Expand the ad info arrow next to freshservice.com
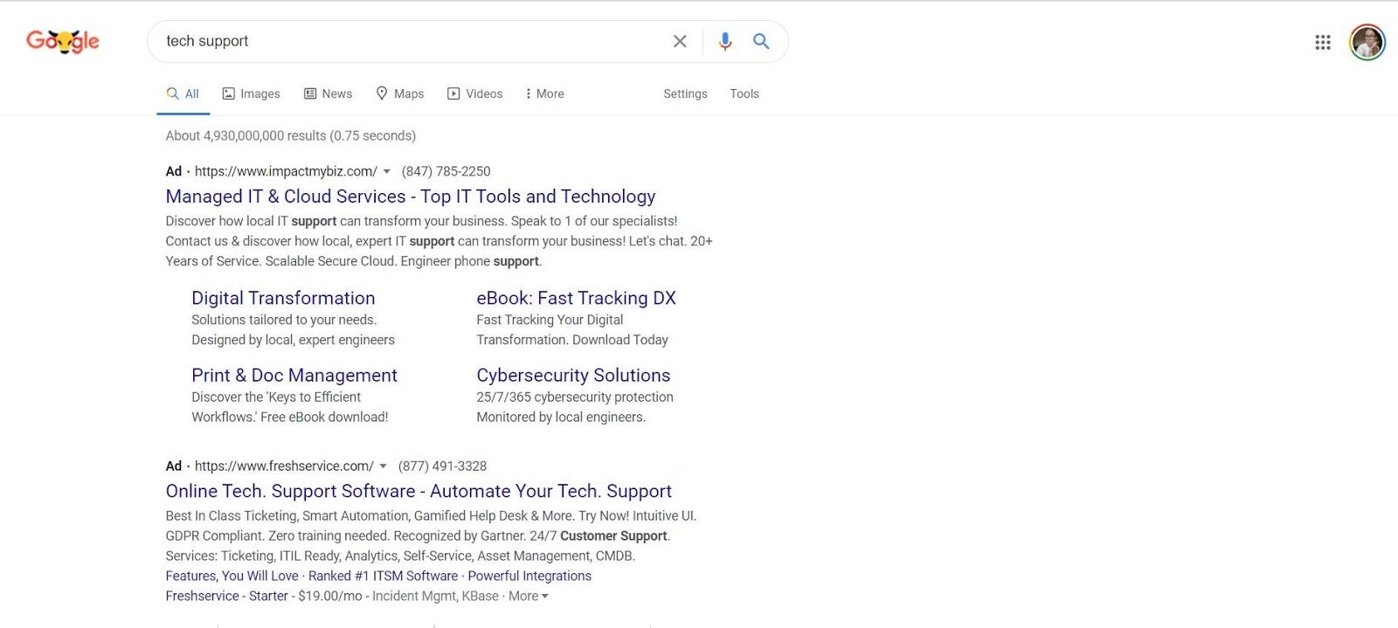This screenshot has width=1398, height=628. pos(384,466)
